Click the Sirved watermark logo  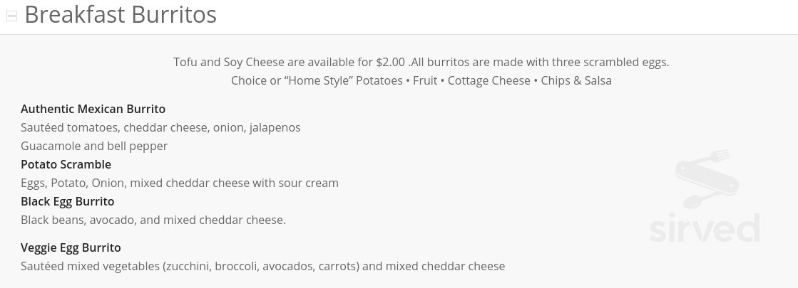(705, 196)
